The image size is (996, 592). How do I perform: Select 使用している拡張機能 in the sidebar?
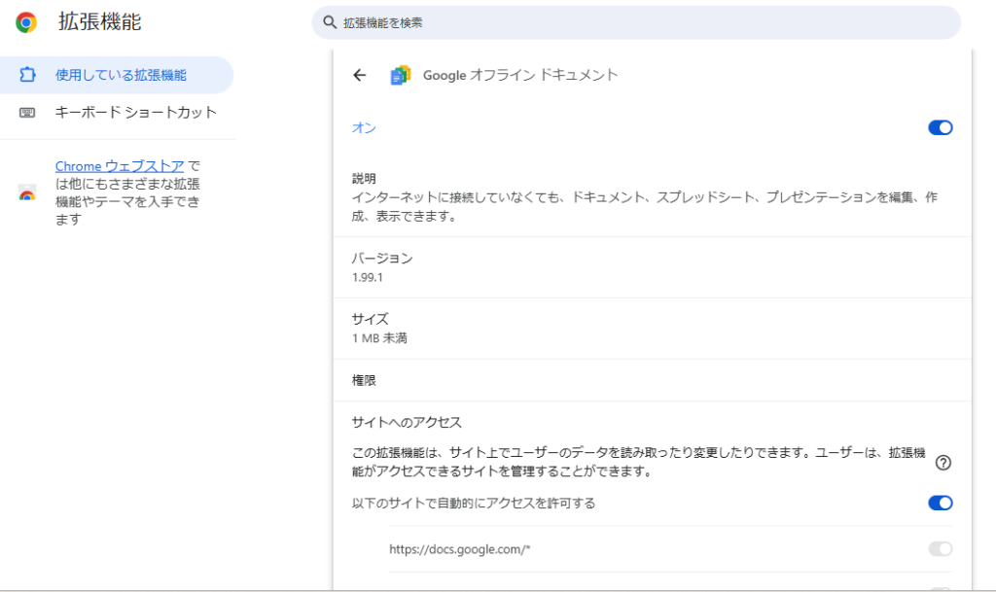click(121, 75)
